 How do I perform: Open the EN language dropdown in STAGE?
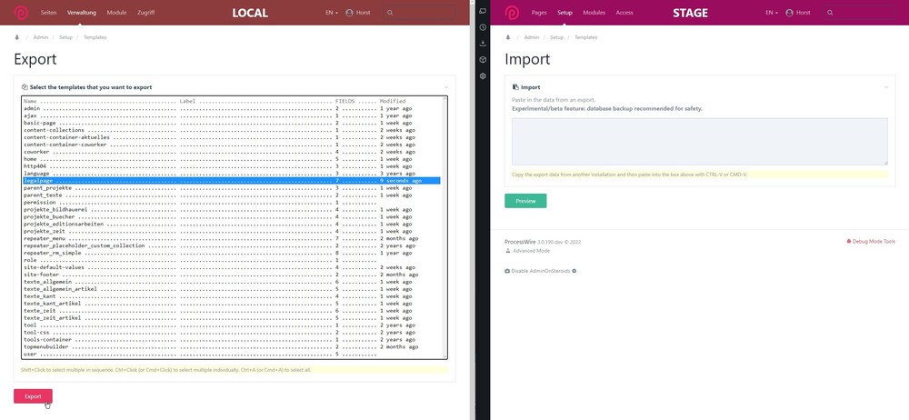(771, 13)
